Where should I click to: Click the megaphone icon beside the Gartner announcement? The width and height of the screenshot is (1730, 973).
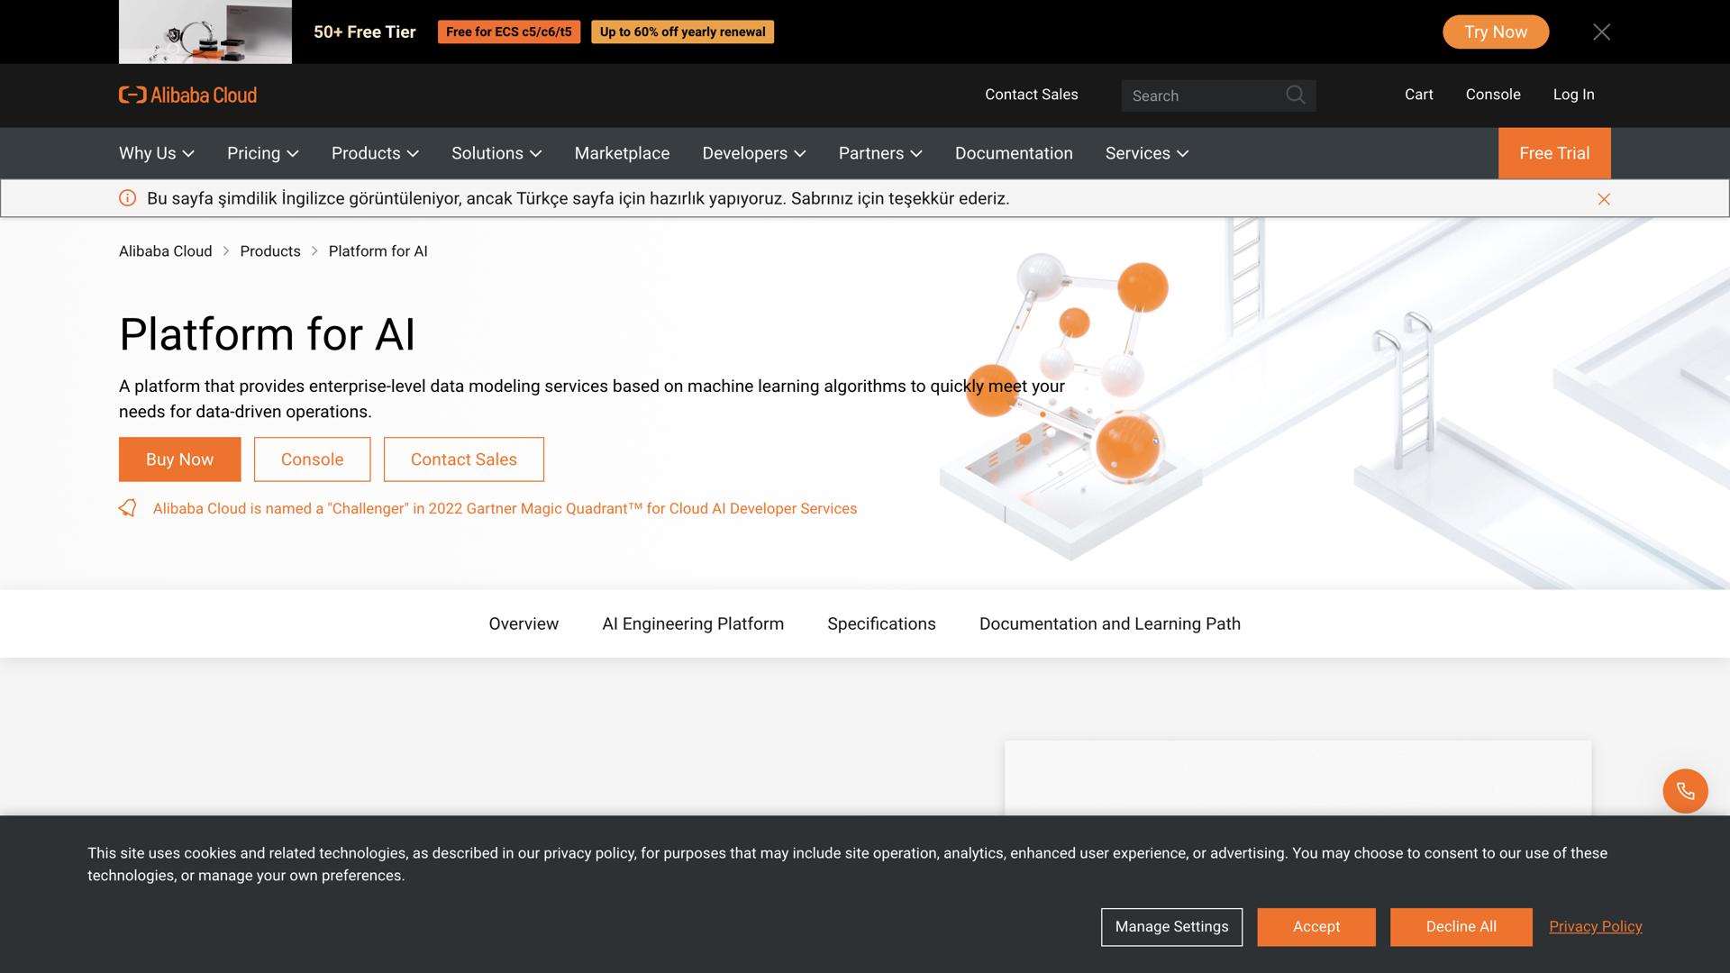(128, 507)
